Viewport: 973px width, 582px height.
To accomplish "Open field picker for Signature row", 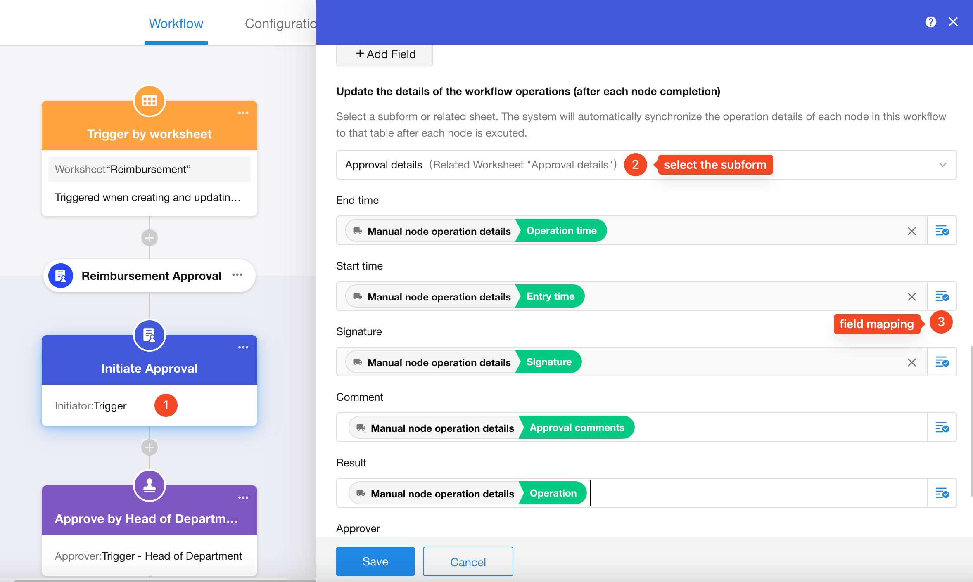I will point(942,362).
